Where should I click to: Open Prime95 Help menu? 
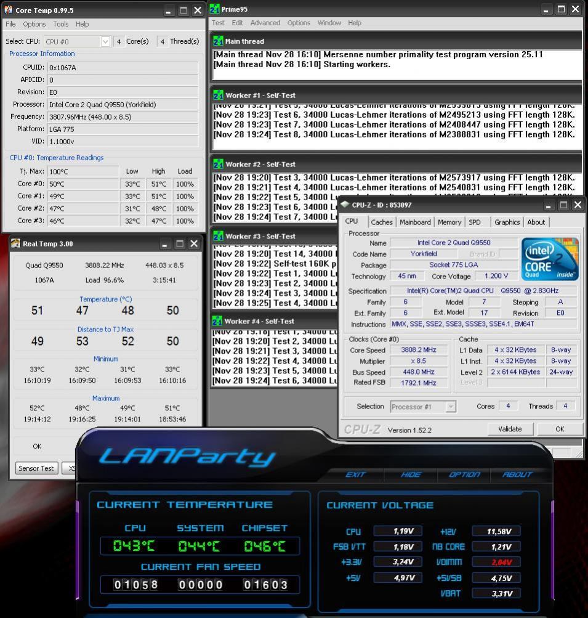354,23
